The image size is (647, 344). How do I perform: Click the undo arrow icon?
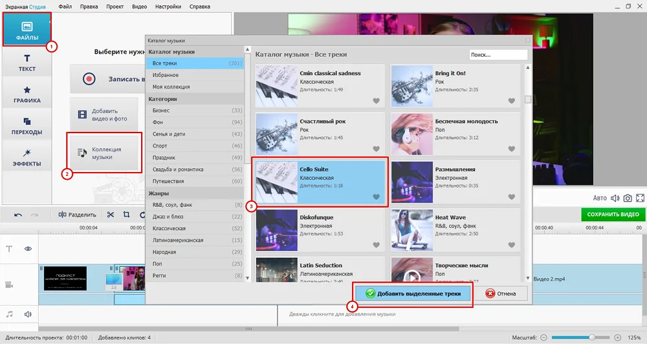[18, 215]
